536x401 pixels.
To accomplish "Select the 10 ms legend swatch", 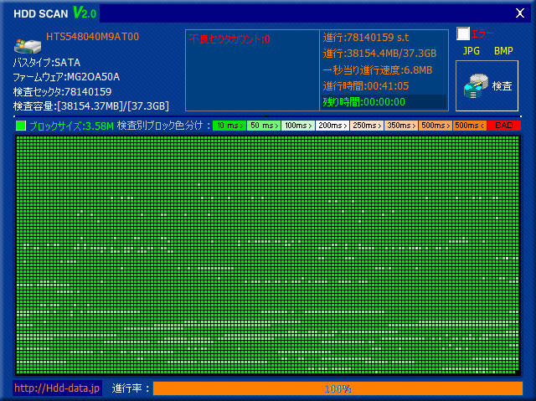I will [x=229, y=126].
